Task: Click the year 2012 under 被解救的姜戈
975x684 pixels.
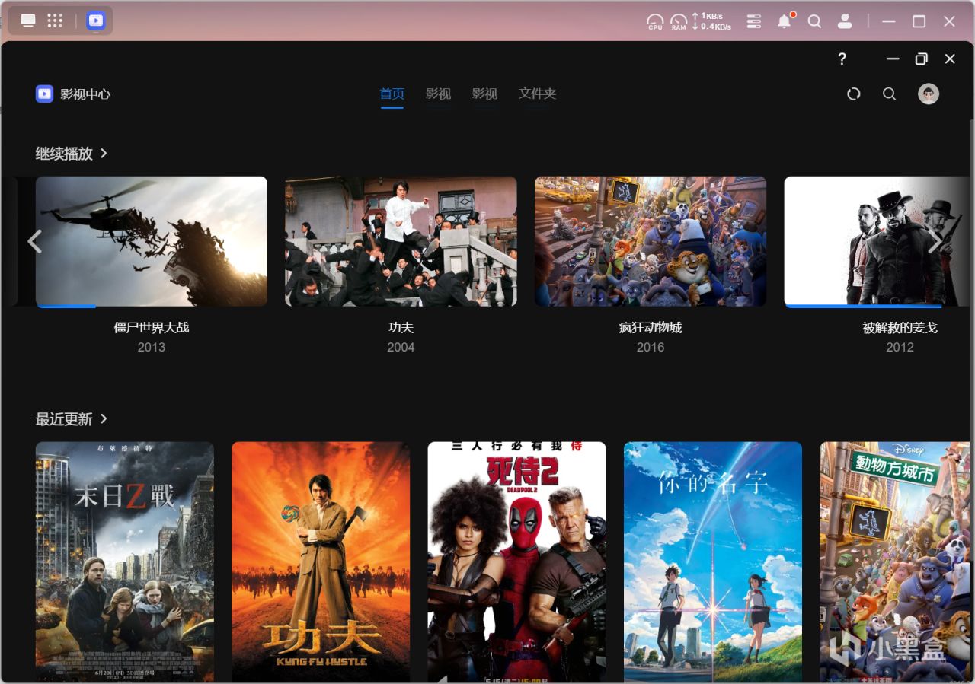Action: [x=900, y=347]
